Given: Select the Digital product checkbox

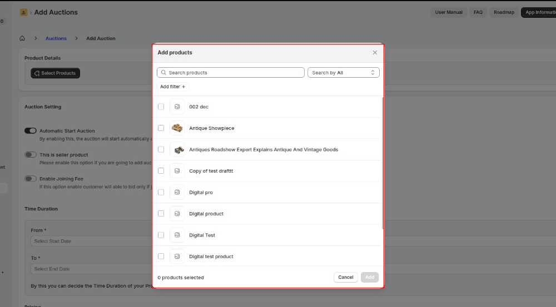Looking at the screenshot, I should (161, 214).
